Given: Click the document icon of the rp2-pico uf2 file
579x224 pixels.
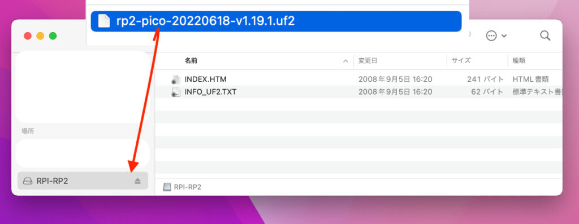Looking at the screenshot, I should (x=104, y=21).
